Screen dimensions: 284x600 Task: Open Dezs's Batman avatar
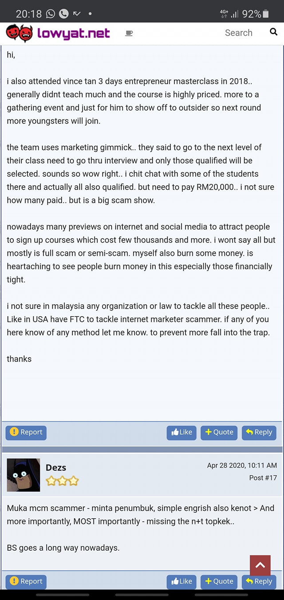24,475
